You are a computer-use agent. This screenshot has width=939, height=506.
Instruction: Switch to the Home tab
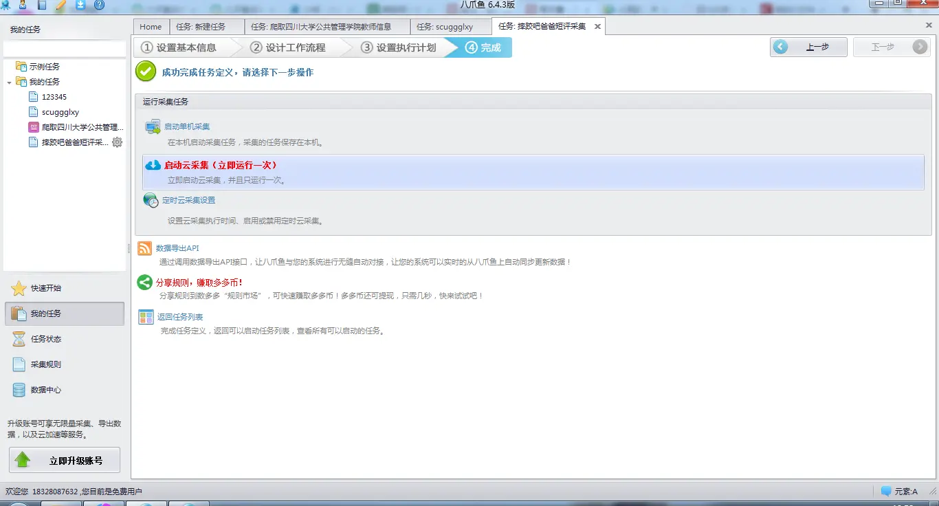[x=151, y=27]
